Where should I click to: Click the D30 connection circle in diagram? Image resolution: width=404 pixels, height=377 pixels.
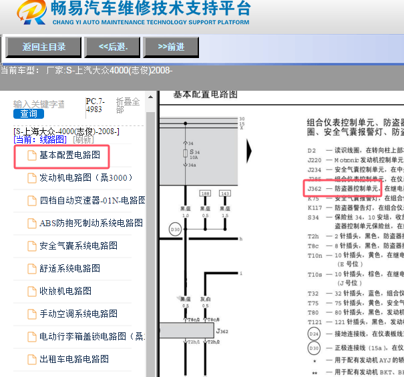click(x=175, y=229)
